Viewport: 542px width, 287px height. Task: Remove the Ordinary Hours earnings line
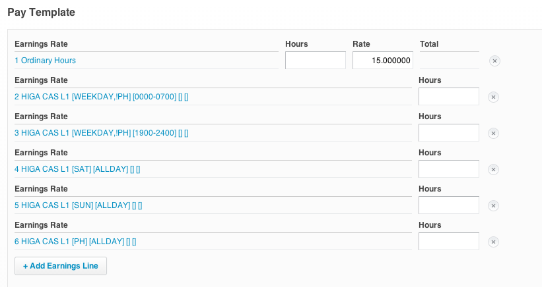click(x=494, y=61)
